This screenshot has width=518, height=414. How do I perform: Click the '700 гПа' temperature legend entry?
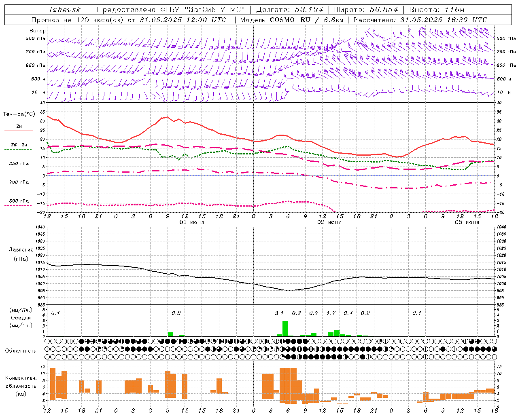pos(19,182)
